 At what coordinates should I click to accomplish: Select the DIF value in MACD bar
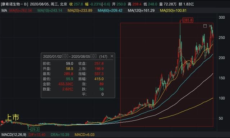pos(37,134)
